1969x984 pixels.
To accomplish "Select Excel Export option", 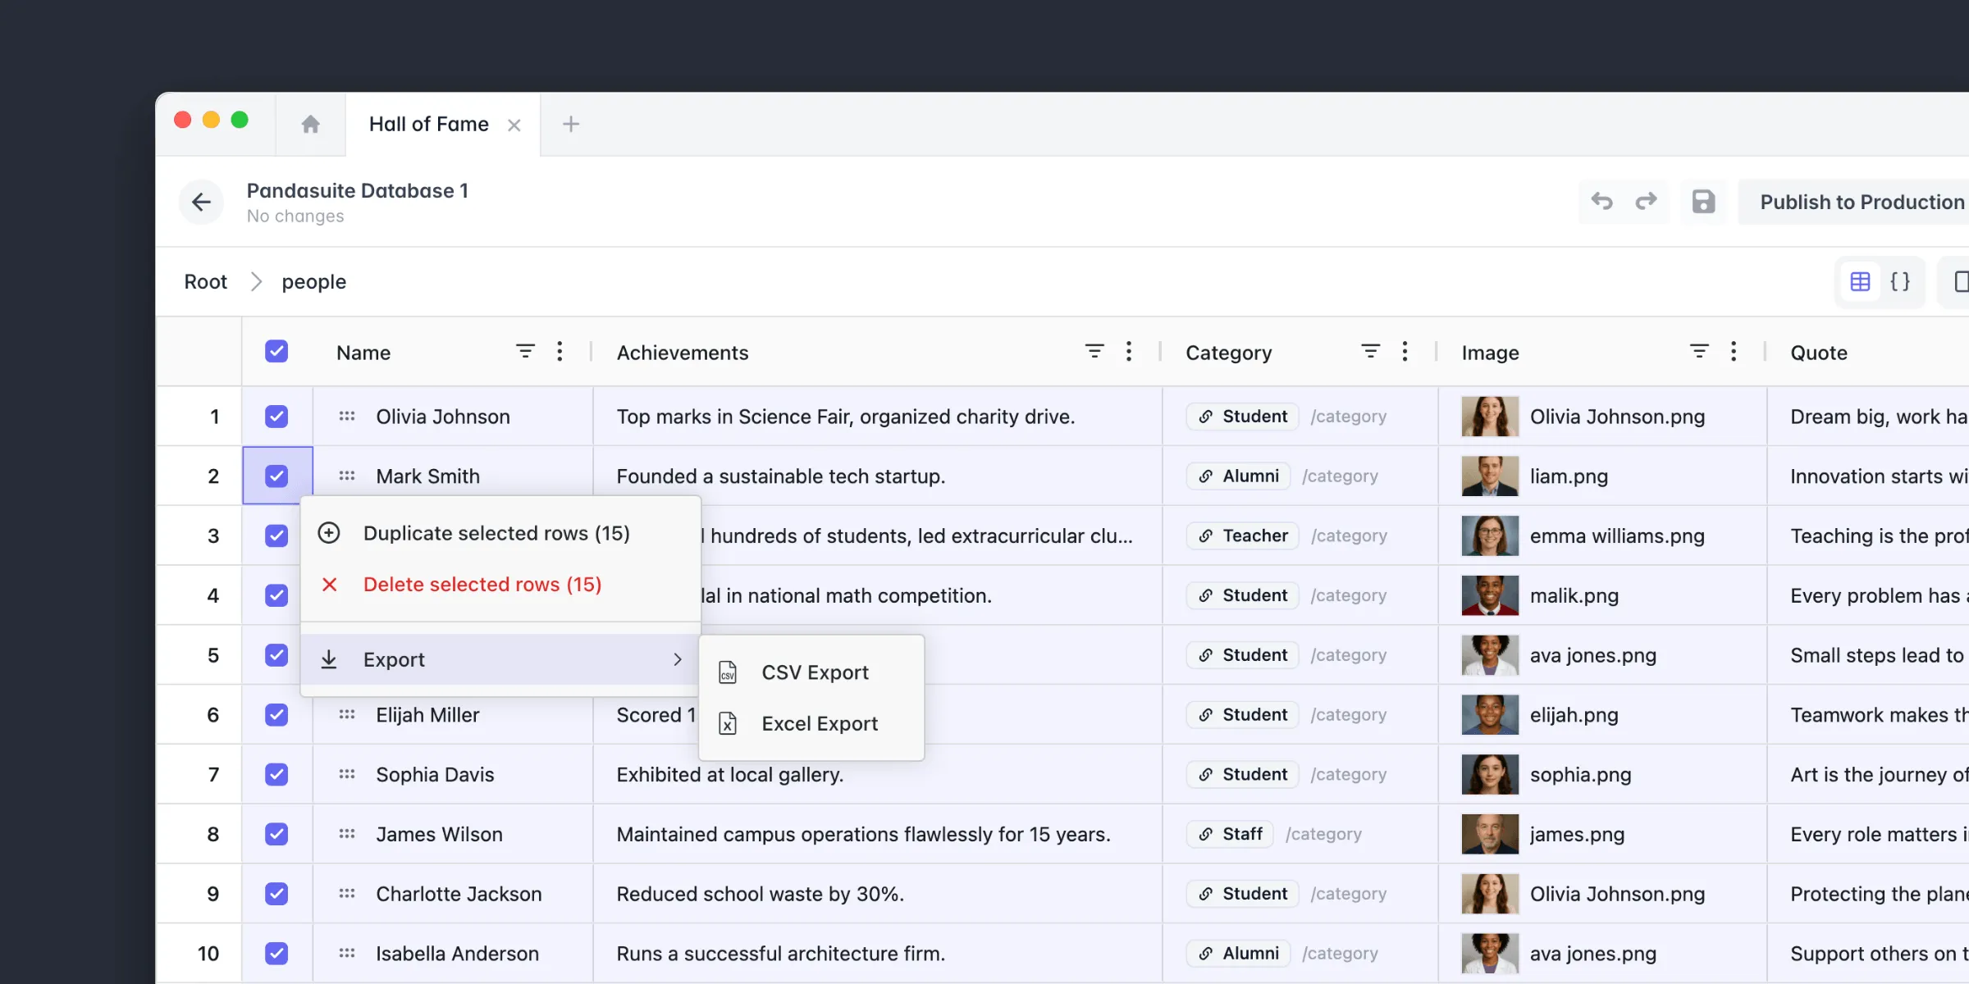I will 811,724.
